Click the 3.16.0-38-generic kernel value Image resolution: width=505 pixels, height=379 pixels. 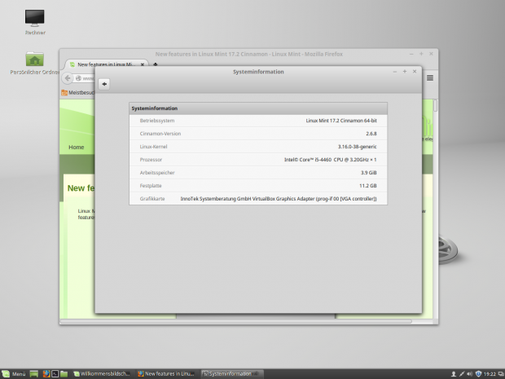[x=358, y=147]
